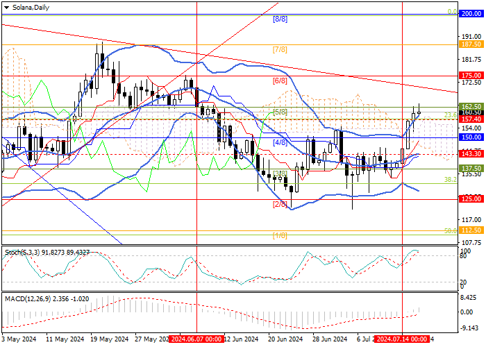Select the 11 May 2024 date label
The image size is (486, 347).
tap(65, 339)
